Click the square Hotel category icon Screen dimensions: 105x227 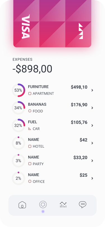tap(30, 146)
